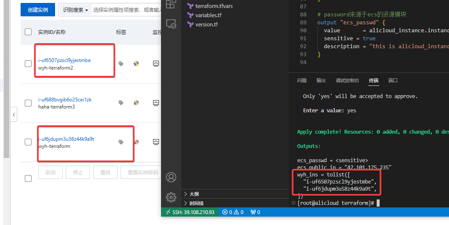This screenshot has width=449, height=225.
Task: Open Extensions view in VS Code activity bar
Action: (x=171, y=4)
